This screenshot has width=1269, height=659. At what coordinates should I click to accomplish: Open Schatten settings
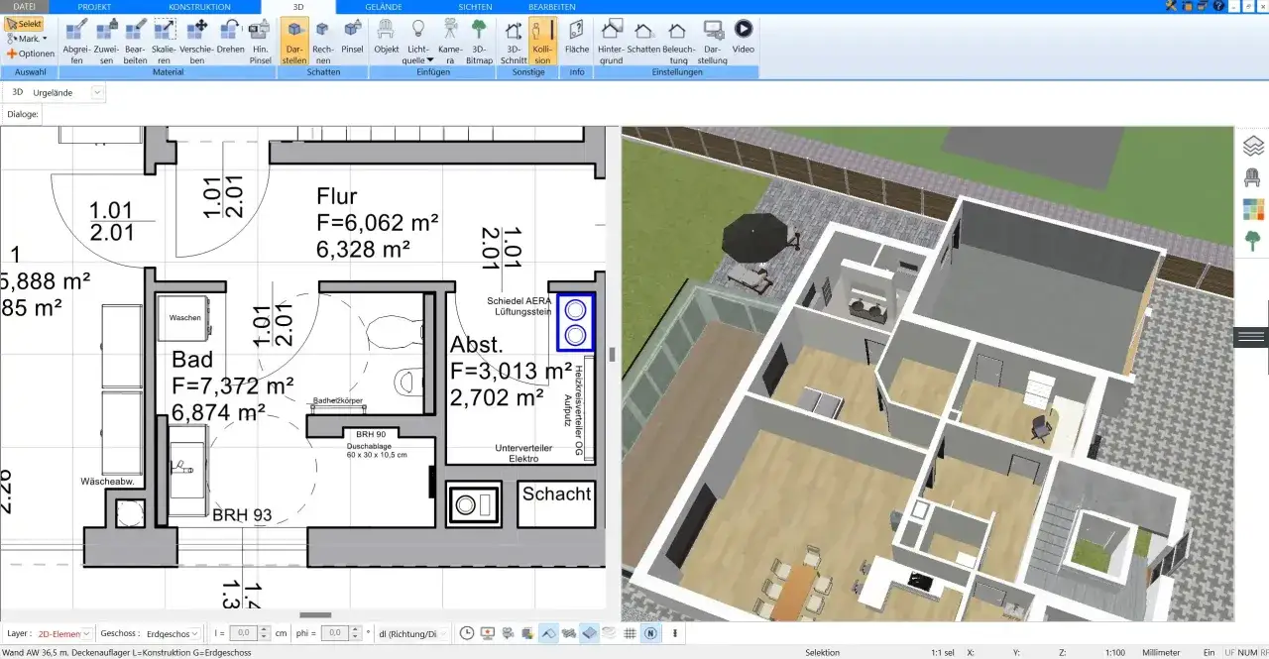click(643, 36)
